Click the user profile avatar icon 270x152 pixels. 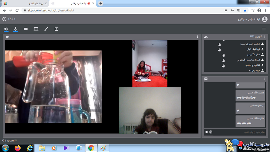click(x=265, y=19)
